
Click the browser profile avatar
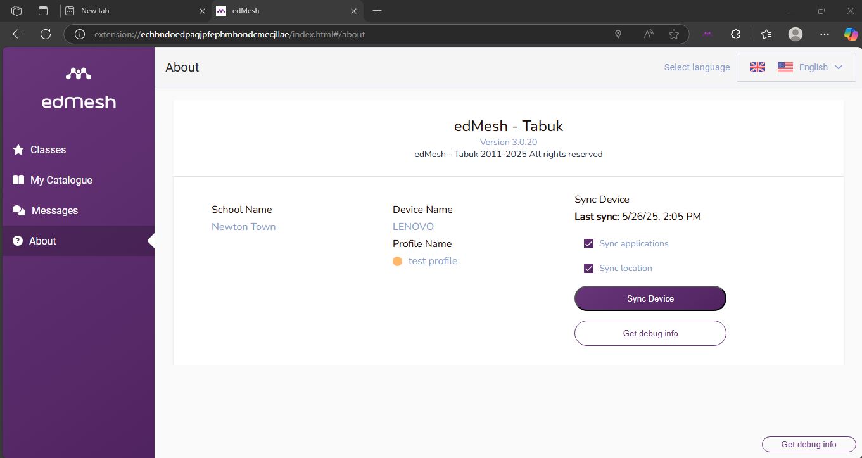pos(795,34)
